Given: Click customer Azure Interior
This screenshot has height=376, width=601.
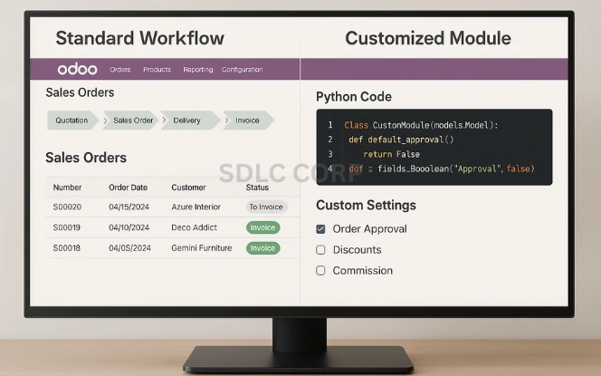Looking at the screenshot, I should point(196,207).
